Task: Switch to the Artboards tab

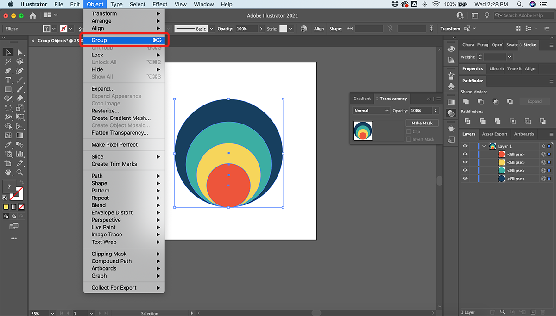Action: [524, 134]
